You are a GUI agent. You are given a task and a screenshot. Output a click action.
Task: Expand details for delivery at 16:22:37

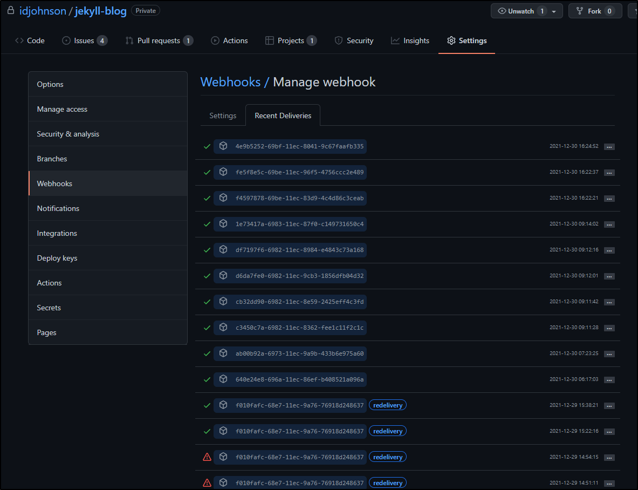pos(609,173)
